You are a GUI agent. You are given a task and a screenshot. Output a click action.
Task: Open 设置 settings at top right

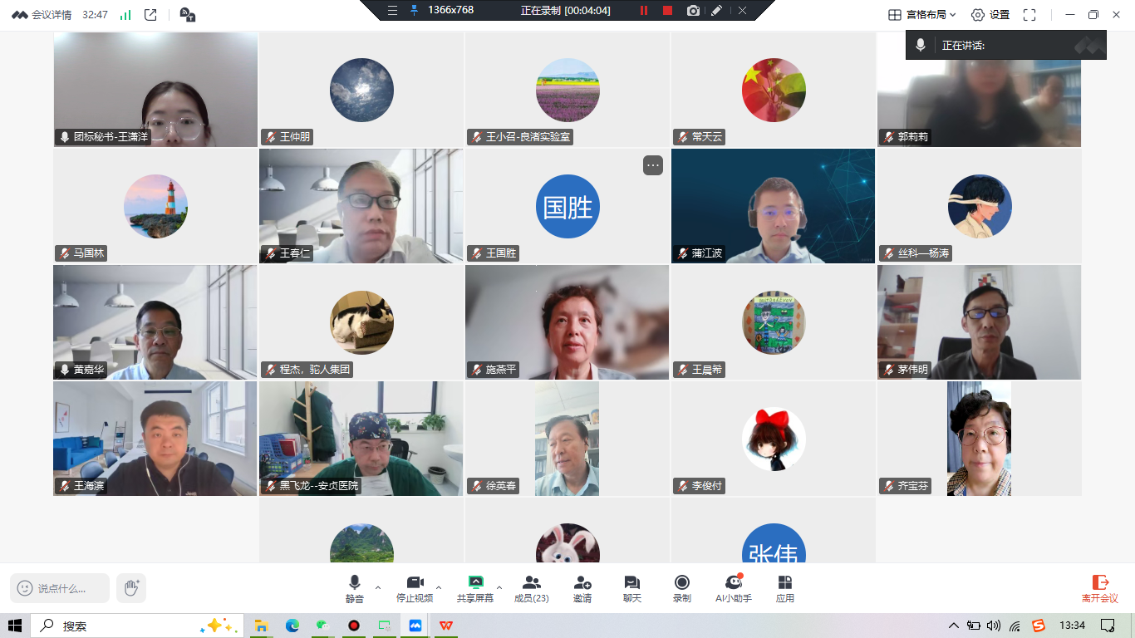(x=990, y=15)
